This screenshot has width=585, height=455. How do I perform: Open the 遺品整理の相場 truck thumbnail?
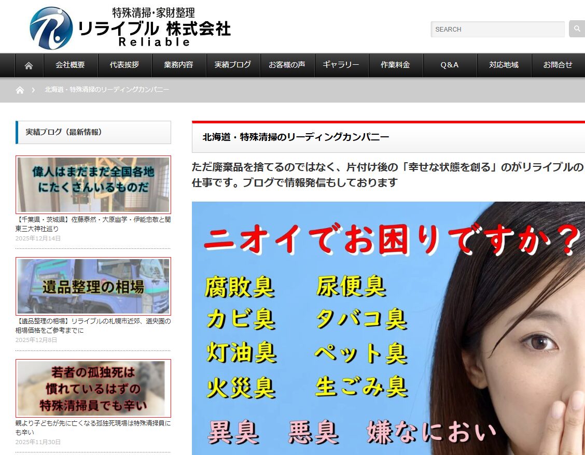coord(93,286)
